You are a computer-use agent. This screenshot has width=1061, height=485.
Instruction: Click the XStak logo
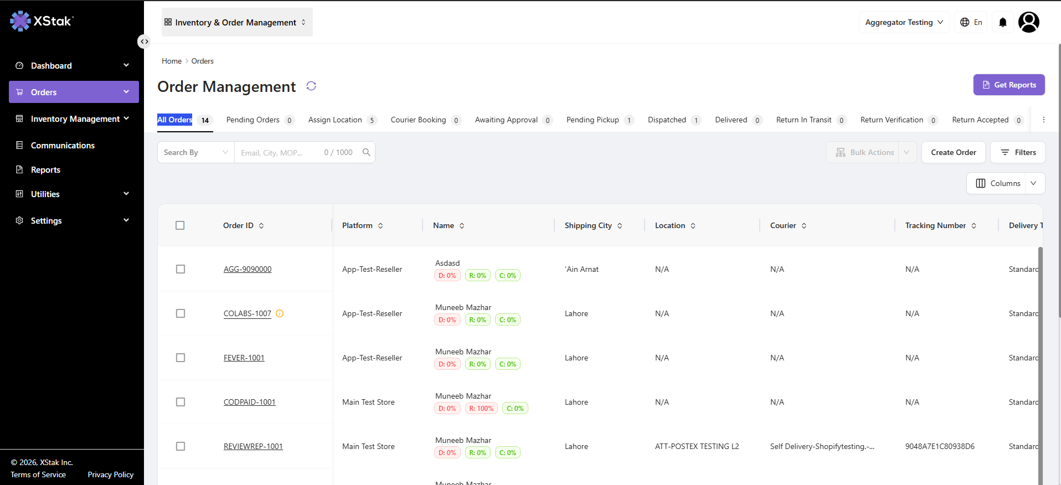pos(42,21)
